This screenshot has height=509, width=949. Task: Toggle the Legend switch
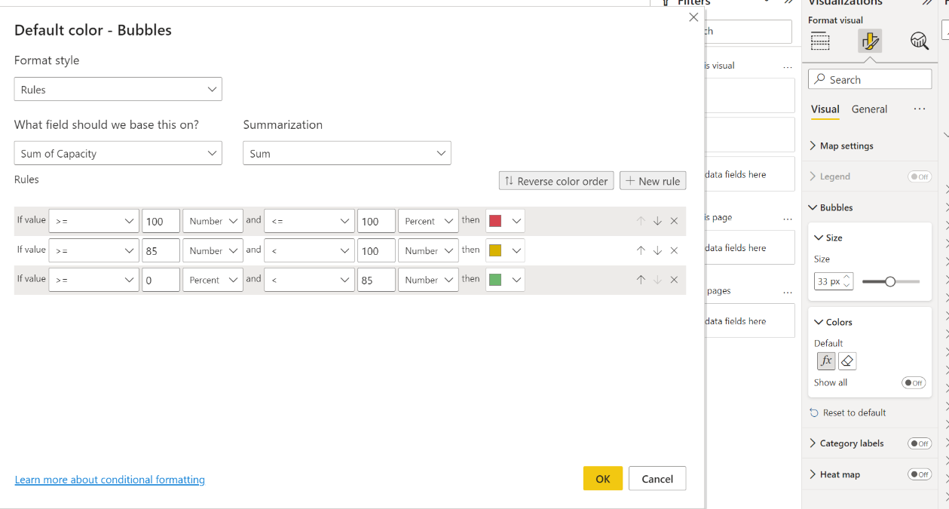click(x=920, y=176)
